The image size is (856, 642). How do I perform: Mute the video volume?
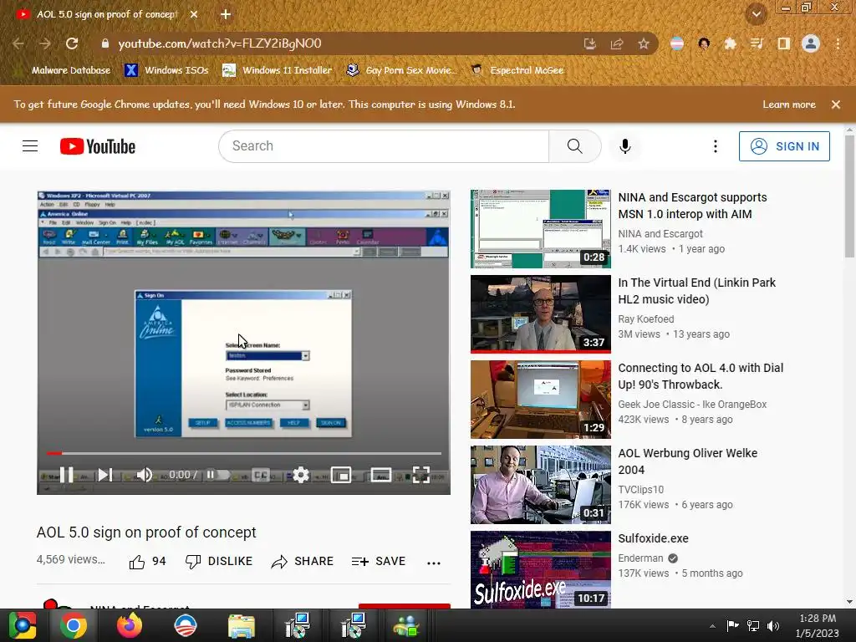[144, 475]
